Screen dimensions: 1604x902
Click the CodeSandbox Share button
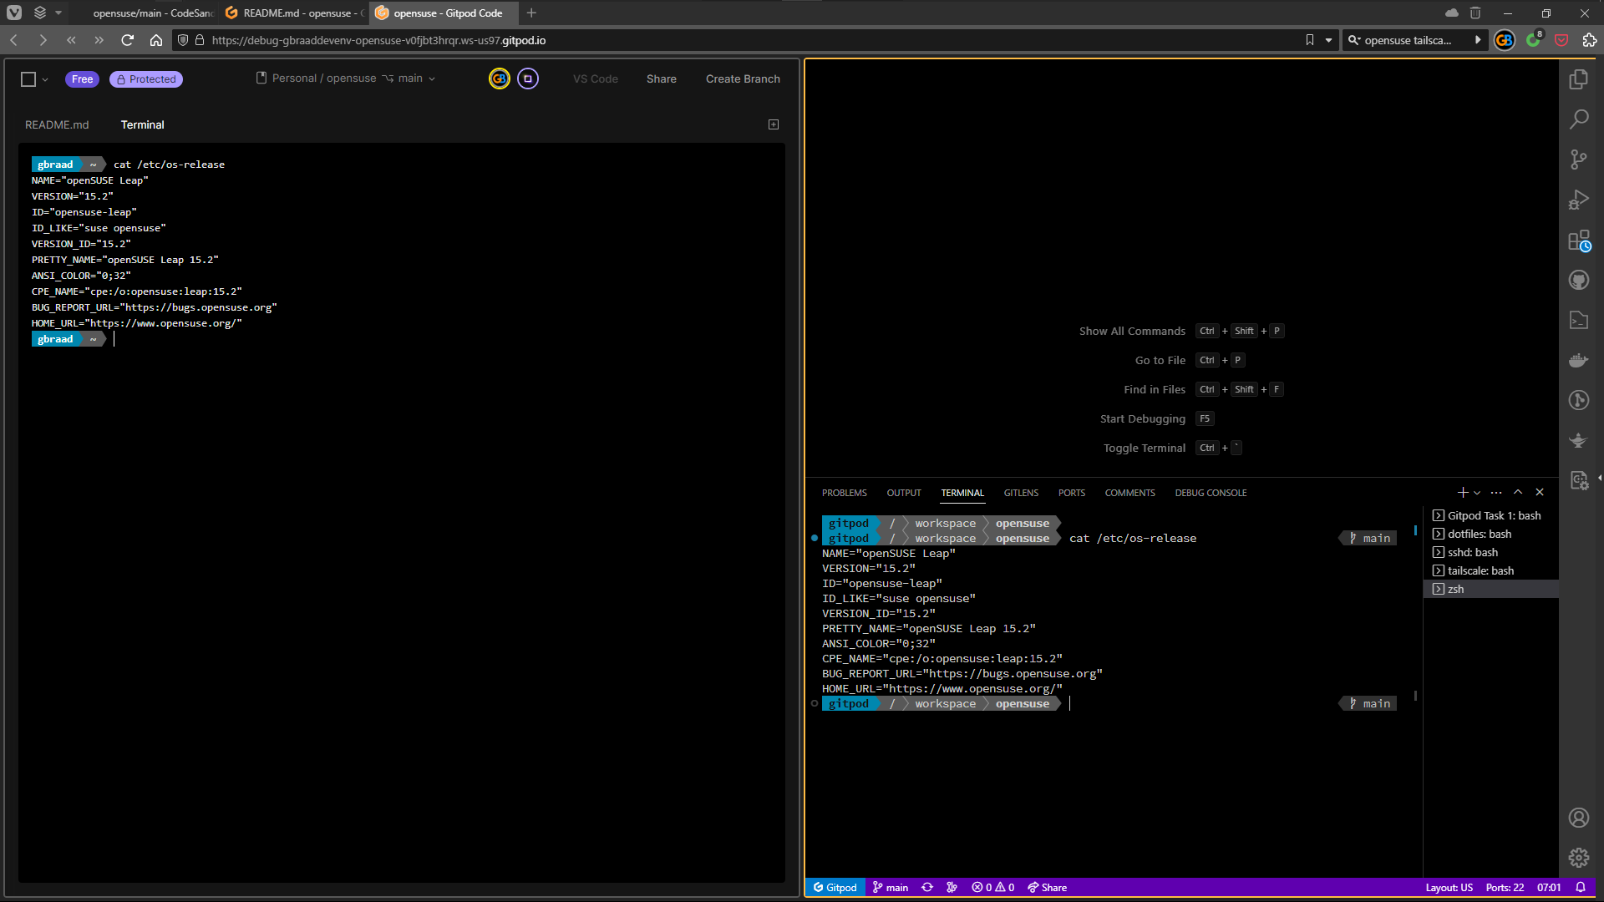[662, 79]
